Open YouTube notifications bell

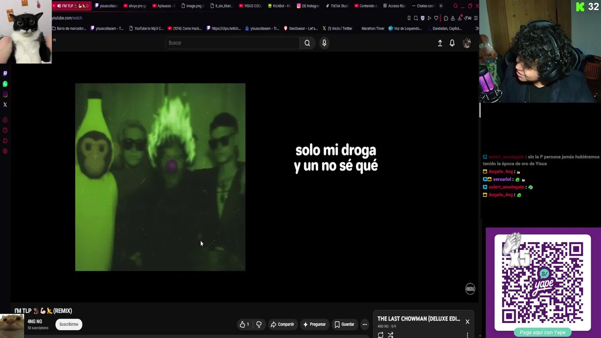pos(452,43)
